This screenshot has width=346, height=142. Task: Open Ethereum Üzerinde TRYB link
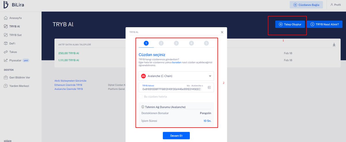coord(68,85)
